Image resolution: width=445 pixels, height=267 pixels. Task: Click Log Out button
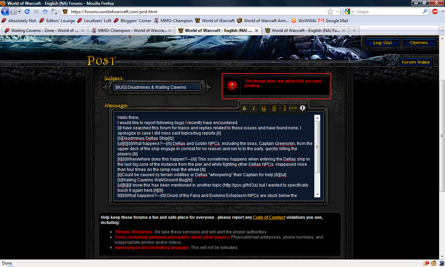pos(382,43)
